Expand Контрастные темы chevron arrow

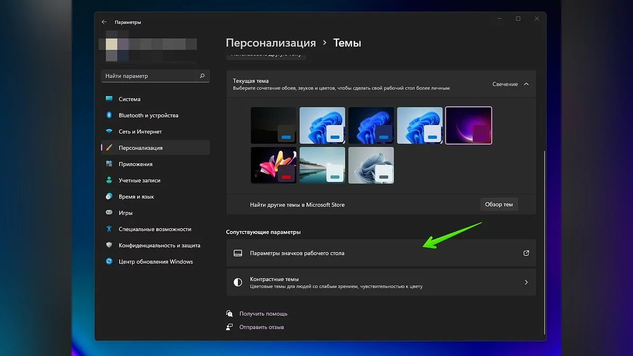526,282
